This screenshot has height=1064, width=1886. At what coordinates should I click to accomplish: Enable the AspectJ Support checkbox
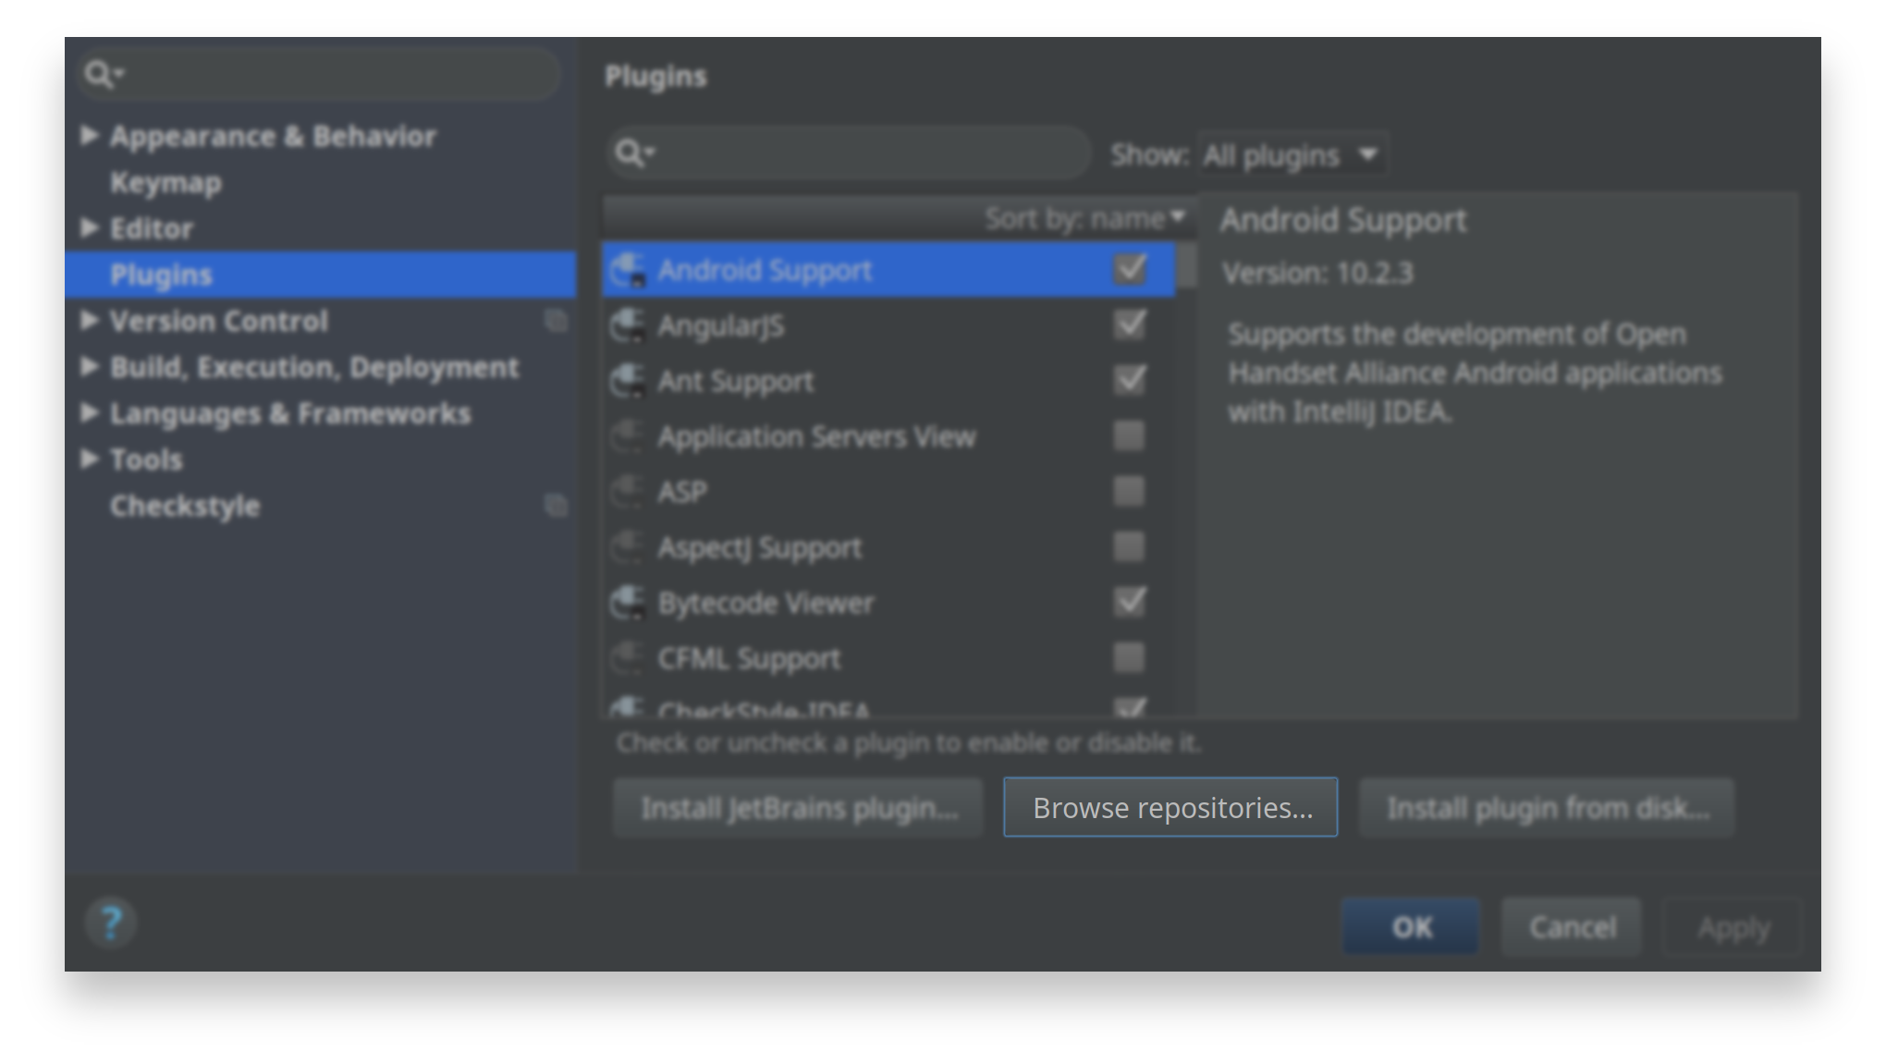[1129, 546]
